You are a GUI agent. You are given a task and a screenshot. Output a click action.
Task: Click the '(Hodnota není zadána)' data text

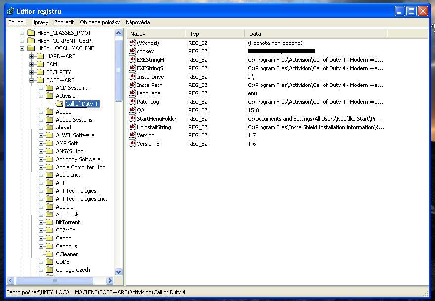275,43
